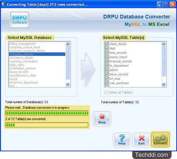Toggle the financial_records checkbox
177x159 pixels.
tap(107, 61)
